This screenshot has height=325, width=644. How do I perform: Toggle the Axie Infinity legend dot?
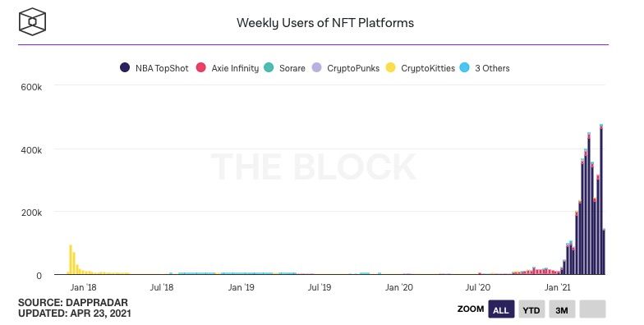(x=200, y=67)
